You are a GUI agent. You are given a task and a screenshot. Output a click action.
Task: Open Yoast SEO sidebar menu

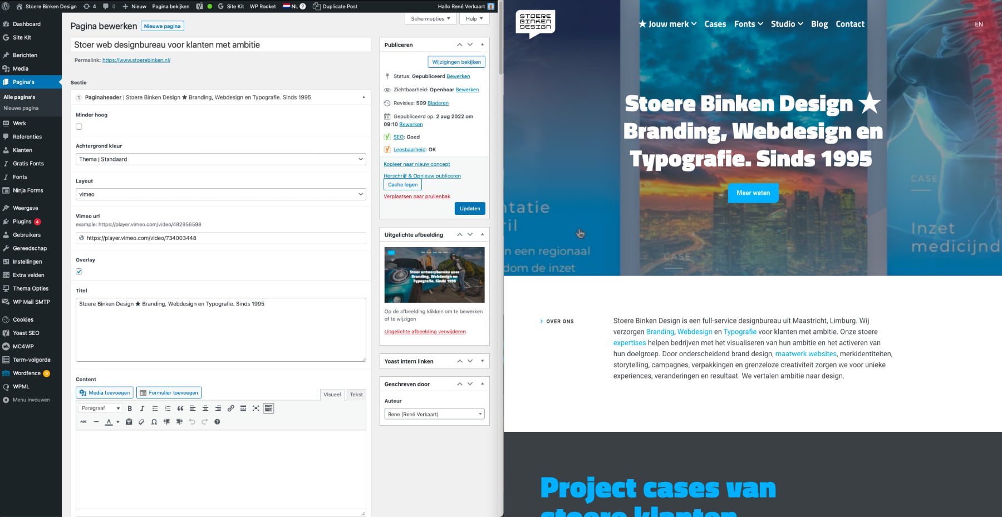pos(26,333)
